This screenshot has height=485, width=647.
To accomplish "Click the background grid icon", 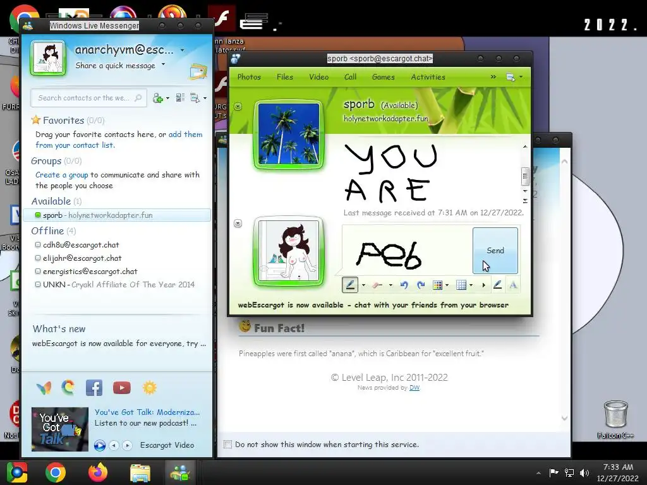I will click(461, 285).
